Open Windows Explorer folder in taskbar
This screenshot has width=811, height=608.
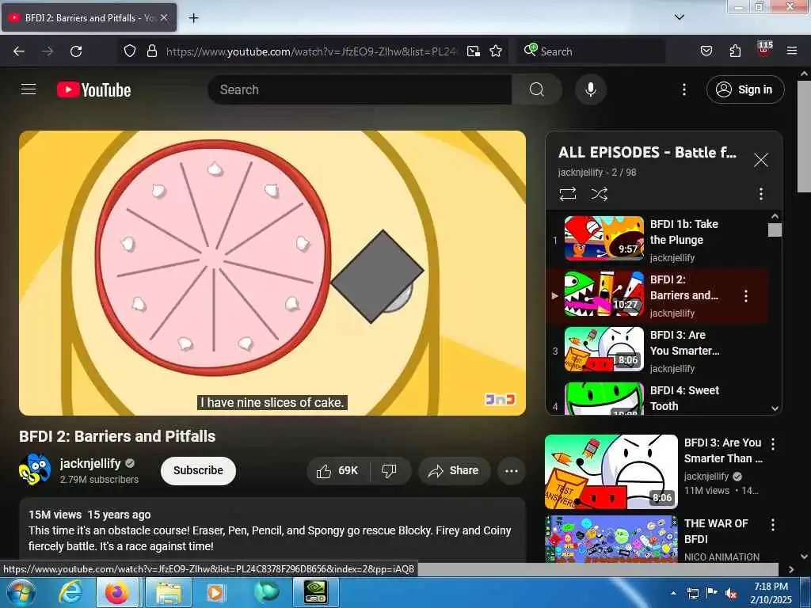click(x=169, y=592)
